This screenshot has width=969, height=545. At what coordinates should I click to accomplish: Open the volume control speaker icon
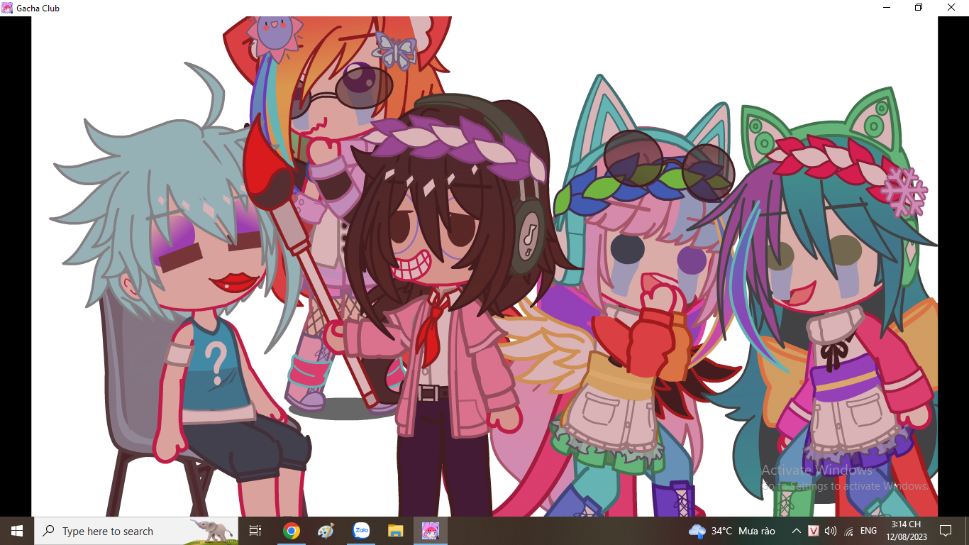(x=831, y=531)
